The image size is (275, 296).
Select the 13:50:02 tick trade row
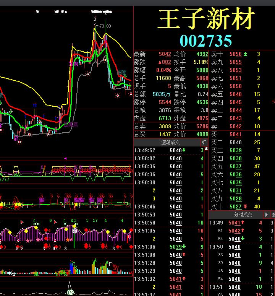[169, 158]
